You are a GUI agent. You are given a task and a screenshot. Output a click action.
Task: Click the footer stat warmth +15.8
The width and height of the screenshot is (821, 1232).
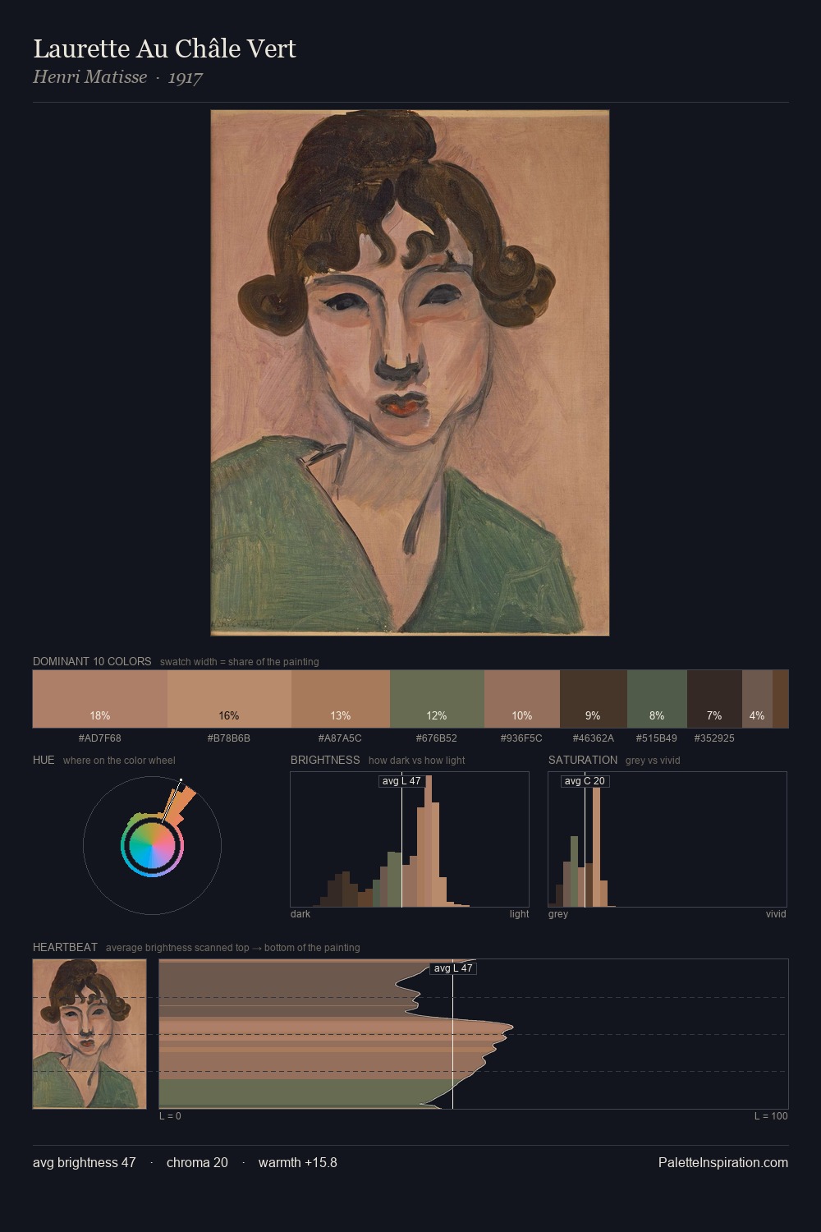[298, 1162]
